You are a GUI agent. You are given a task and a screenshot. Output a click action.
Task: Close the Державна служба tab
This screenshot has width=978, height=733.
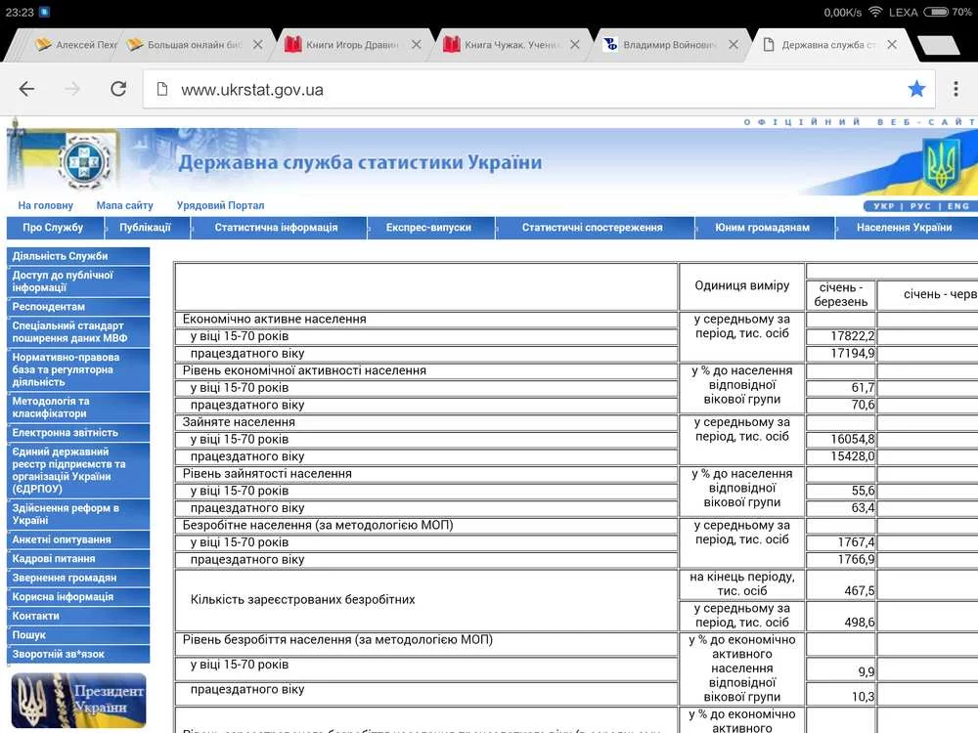coord(892,44)
